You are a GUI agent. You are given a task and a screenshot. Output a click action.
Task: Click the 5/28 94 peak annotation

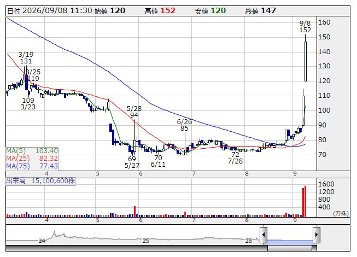click(134, 112)
